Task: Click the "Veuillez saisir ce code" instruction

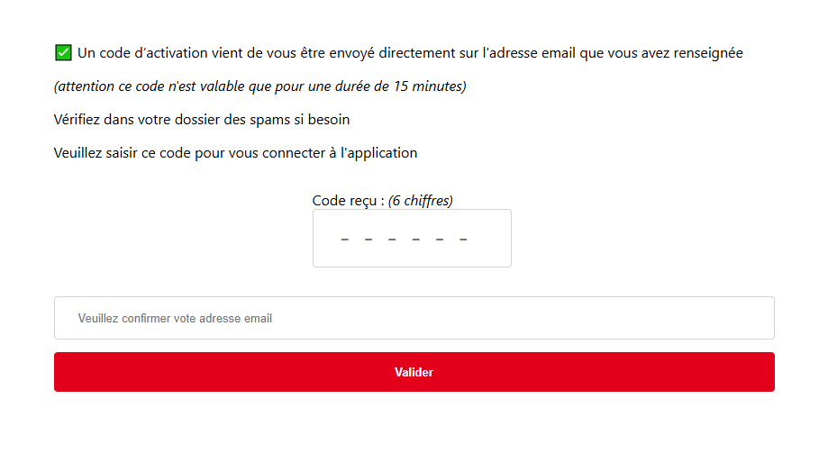Action: 235,152
